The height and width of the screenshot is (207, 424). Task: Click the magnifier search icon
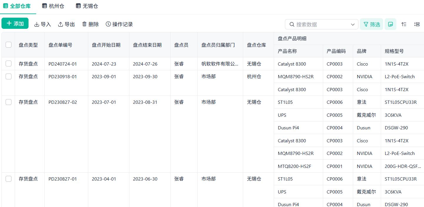click(292, 24)
